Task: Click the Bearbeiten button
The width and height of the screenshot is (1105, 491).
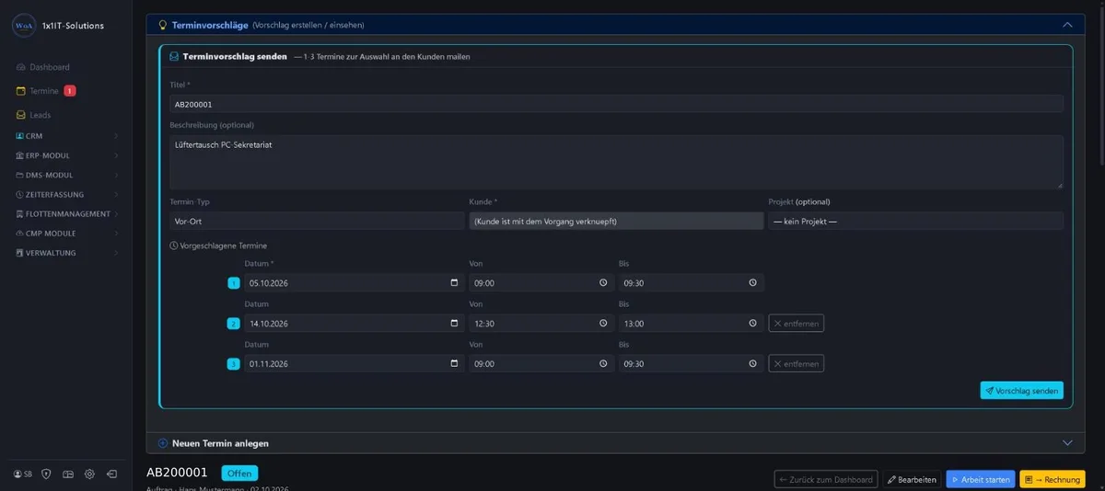Action: 913,480
